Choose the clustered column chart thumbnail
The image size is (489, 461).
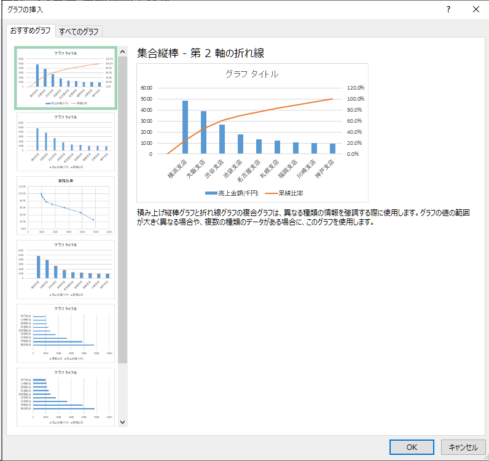pyautogui.click(x=65, y=142)
